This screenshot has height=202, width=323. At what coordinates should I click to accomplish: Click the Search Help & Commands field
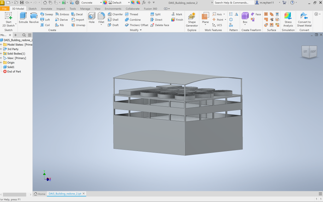pyautogui.click(x=234, y=3)
